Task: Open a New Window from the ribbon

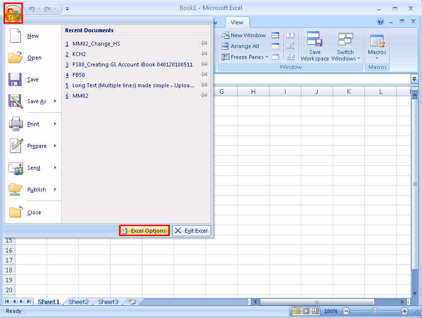Action: tap(246, 35)
